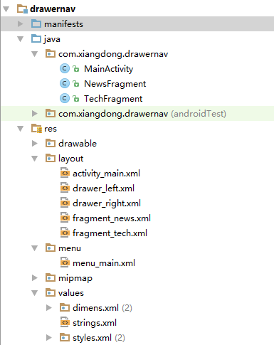Click the mipmap folder icon
274x345 pixels.
51,278
